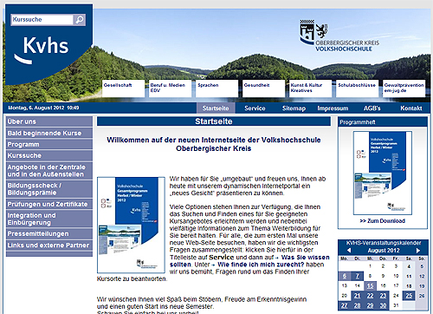The width and height of the screenshot is (433, 314).
Task: Click the Gesamtprogramm brochure image in main content
Action: click(x=131, y=225)
